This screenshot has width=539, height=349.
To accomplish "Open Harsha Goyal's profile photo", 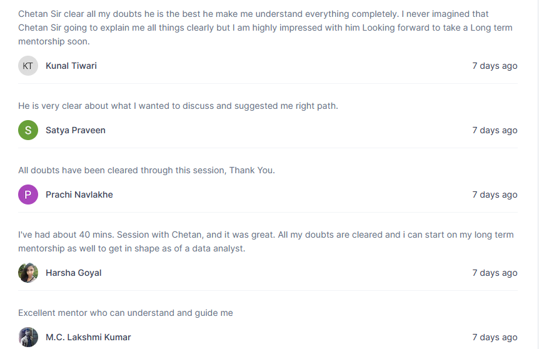I will point(28,273).
